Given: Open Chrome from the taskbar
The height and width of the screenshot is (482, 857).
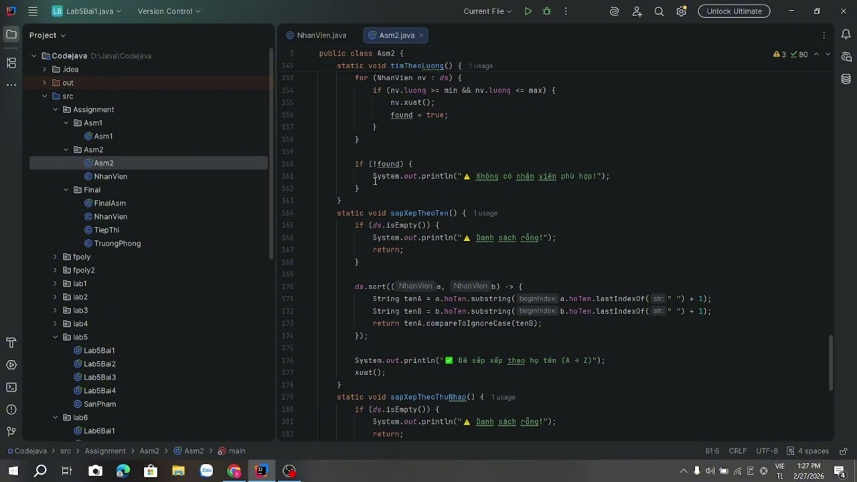Looking at the screenshot, I should (234, 471).
